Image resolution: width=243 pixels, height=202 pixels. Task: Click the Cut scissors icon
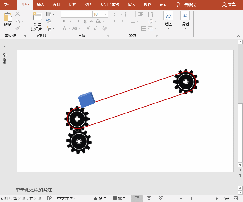coord(17,14)
